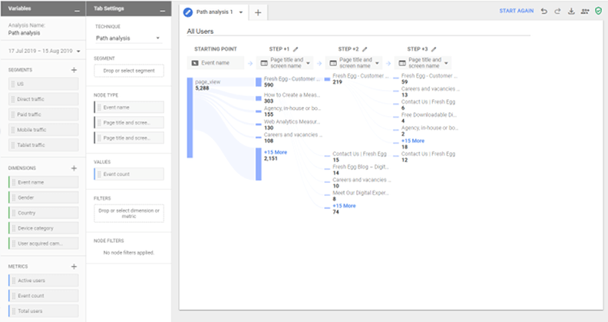The height and width of the screenshot is (322, 608).
Task: Open STEP +1 node type dropdown arrow
Action: point(309,63)
